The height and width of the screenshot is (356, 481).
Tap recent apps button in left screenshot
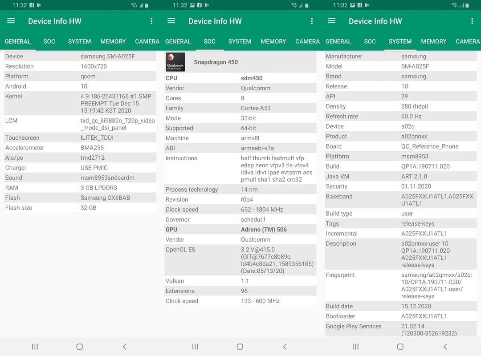[35, 347]
